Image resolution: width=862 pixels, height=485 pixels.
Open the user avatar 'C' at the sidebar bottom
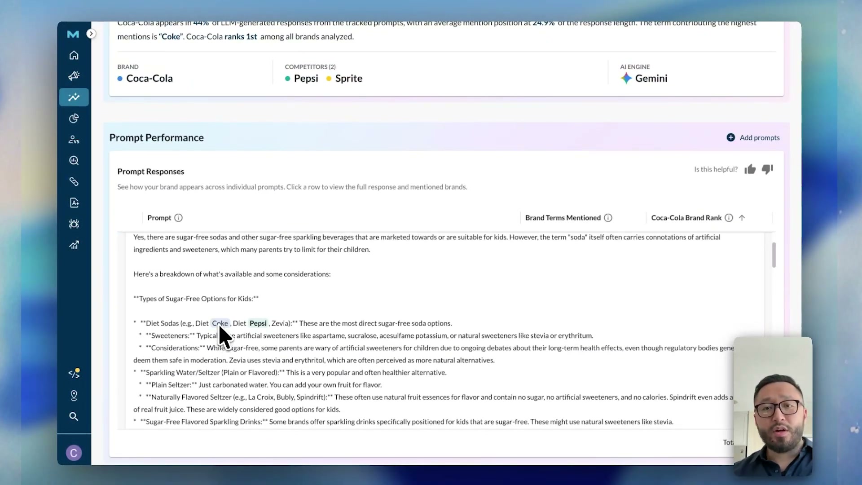pos(74,453)
